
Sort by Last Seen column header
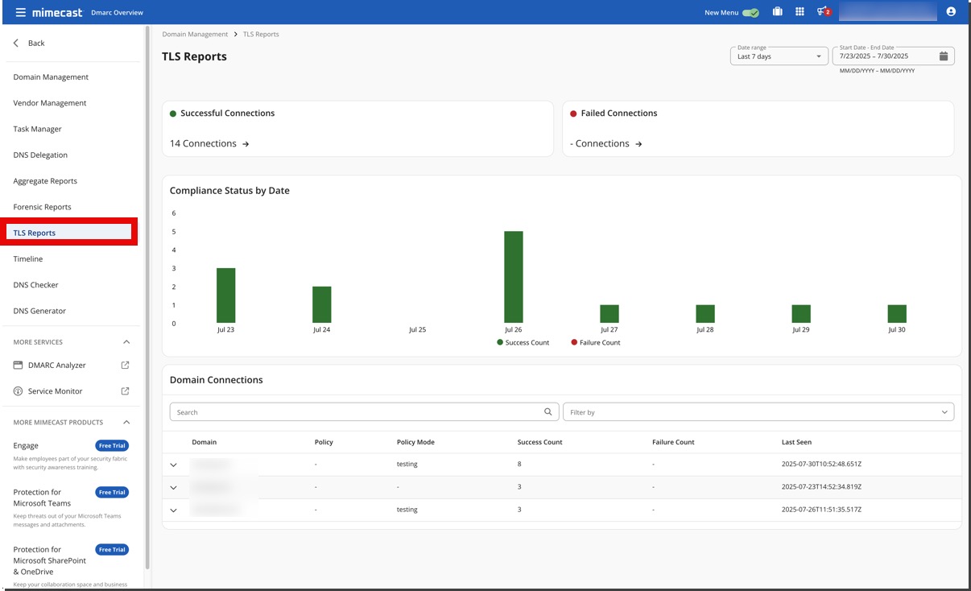(796, 442)
